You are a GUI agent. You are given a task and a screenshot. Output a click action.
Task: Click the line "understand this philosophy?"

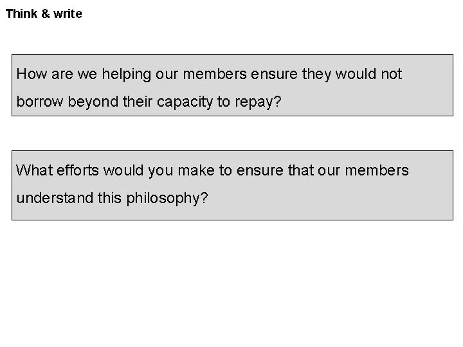click(112, 198)
